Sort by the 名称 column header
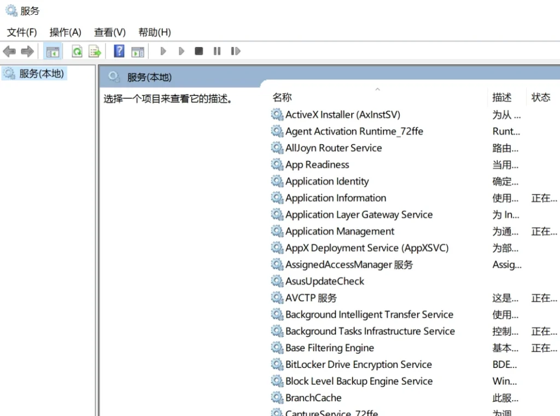 coord(282,97)
